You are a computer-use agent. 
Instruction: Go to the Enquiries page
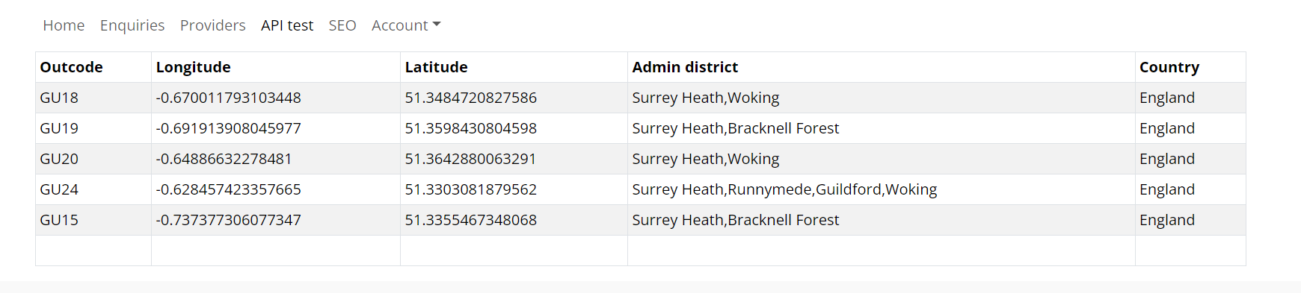coord(132,25)
